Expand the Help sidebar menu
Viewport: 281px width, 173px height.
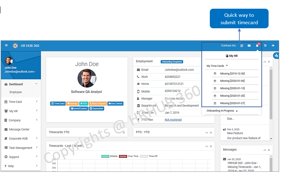21,166
